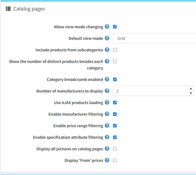Click help icon for Display 'From' prices

tap(107, 160)
